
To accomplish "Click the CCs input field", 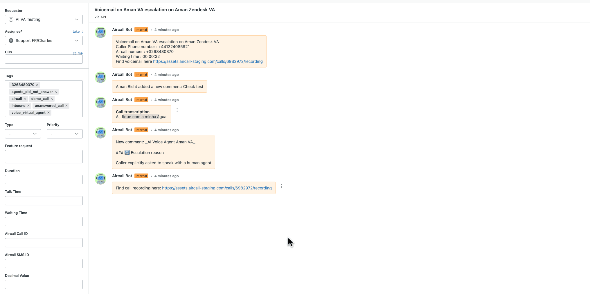I will 44,59.
